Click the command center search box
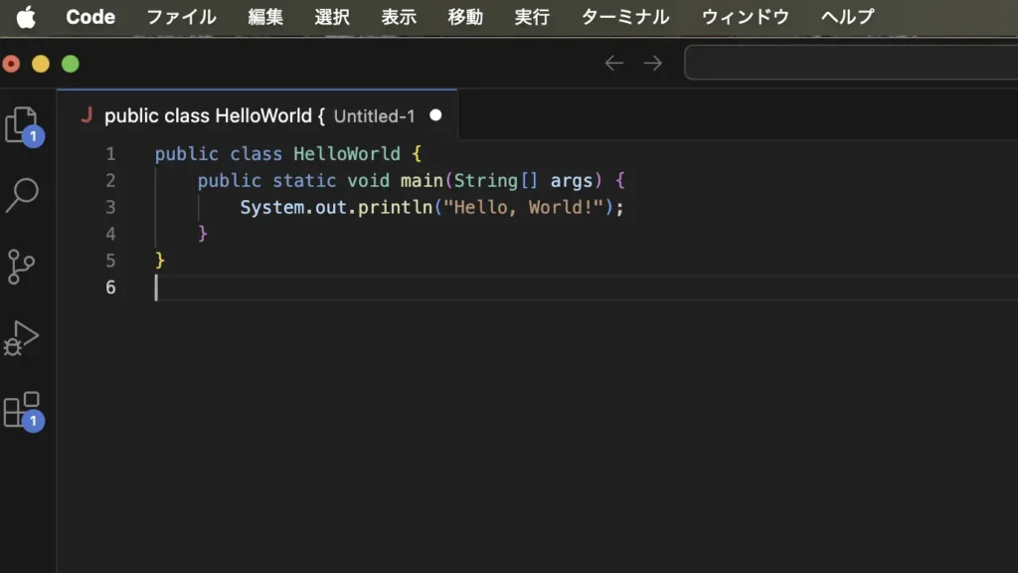Screen dimensions: 1018x573 pos(855,62)
